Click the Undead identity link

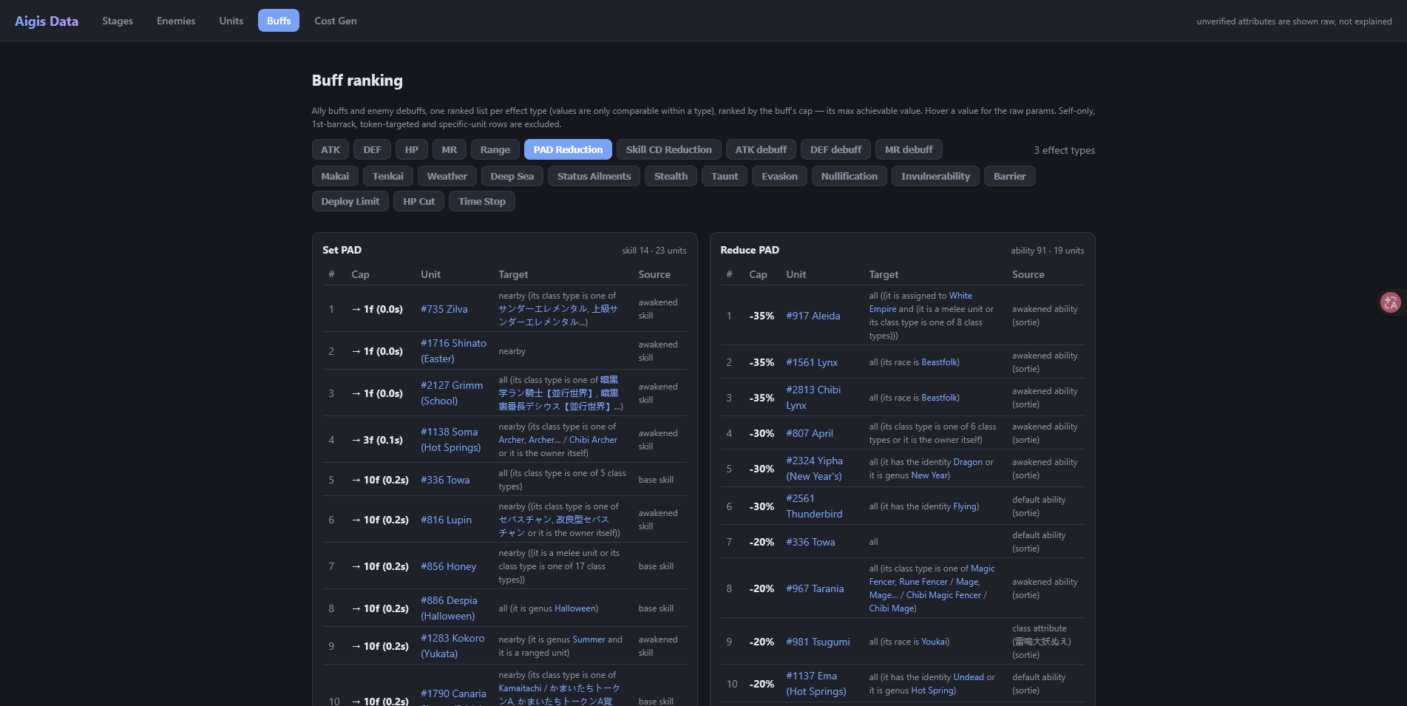[x=969, y=677]
